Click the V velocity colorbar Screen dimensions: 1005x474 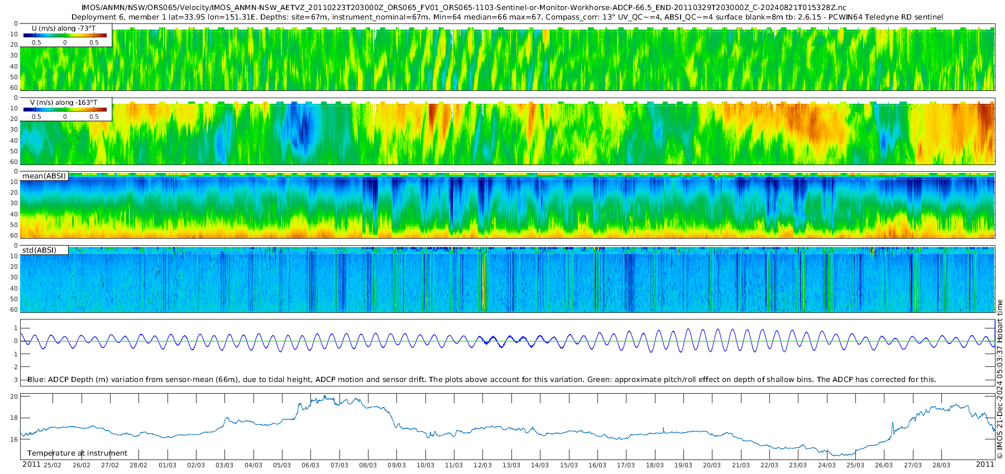pos(65,110)
